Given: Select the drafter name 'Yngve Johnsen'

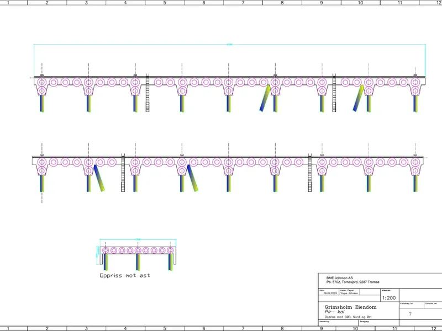Looking at the screenshot, I should (349, 293).
